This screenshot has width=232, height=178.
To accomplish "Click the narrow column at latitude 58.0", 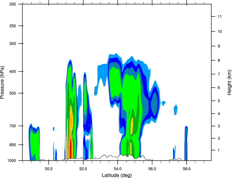I will (186, 143).
